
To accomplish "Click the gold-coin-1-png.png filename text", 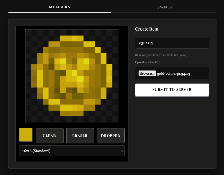I will coord(174,74).
